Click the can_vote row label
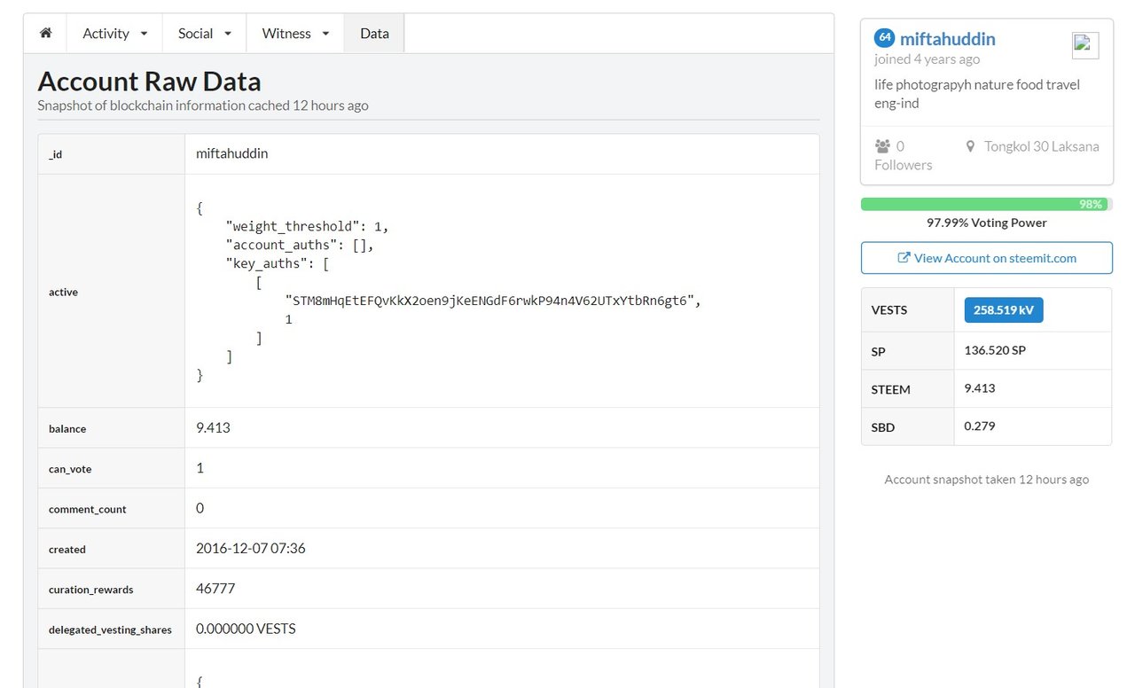The height and width of the screenshot is (688, 1135). coord(70,469)
